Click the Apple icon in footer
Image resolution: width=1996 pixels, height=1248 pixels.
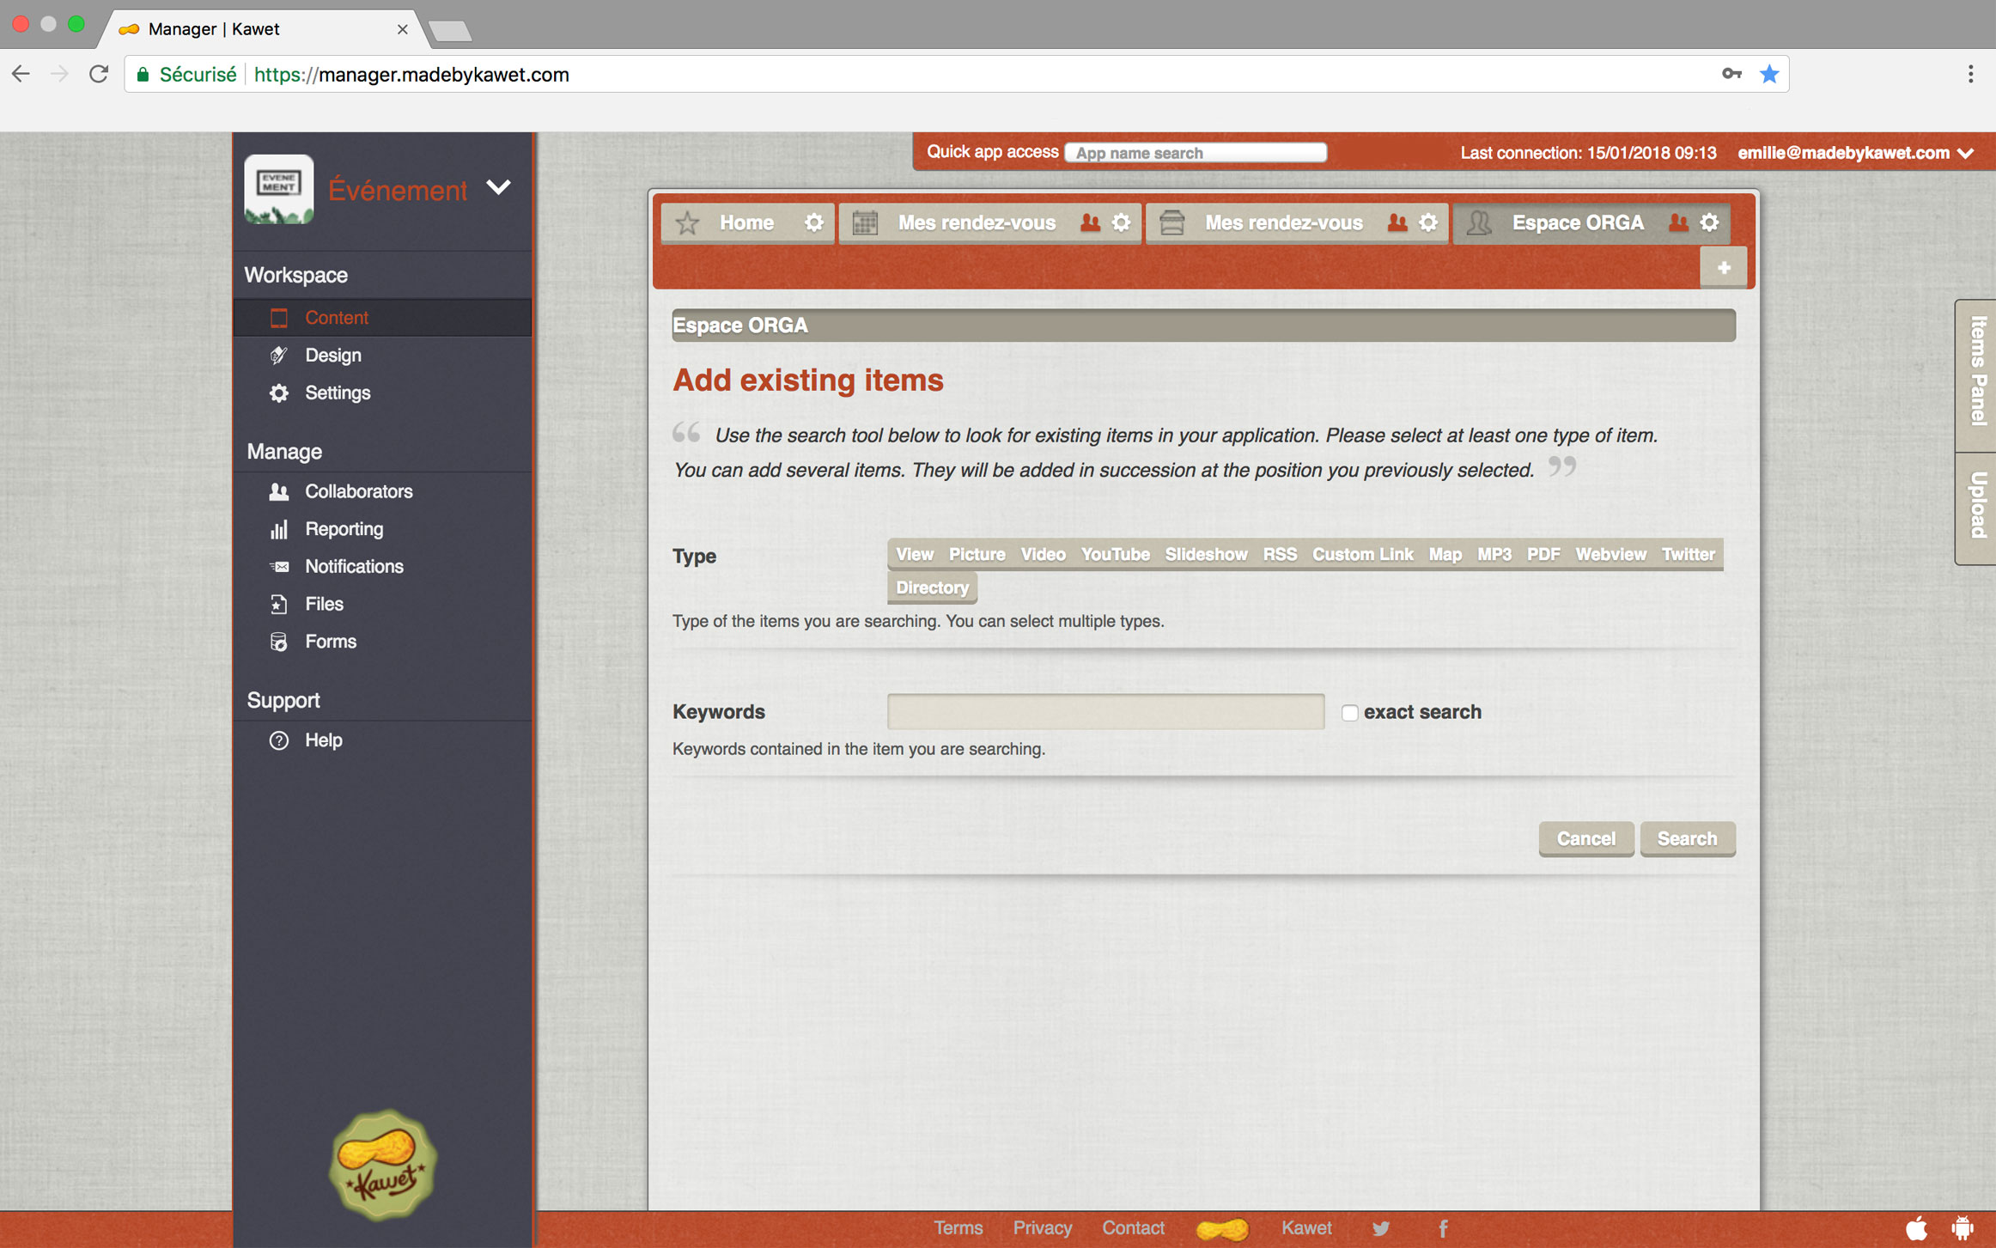pos(1916,1228)
